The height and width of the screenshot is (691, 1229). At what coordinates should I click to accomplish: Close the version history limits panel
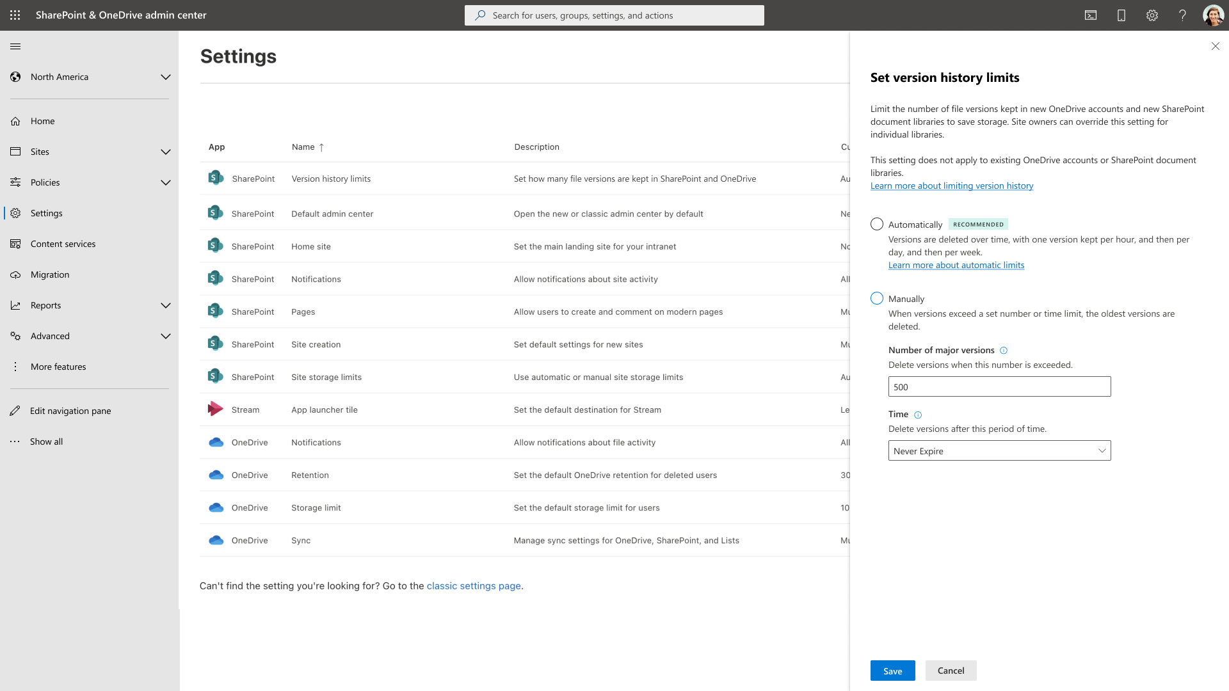click(x=1216, y=46)
